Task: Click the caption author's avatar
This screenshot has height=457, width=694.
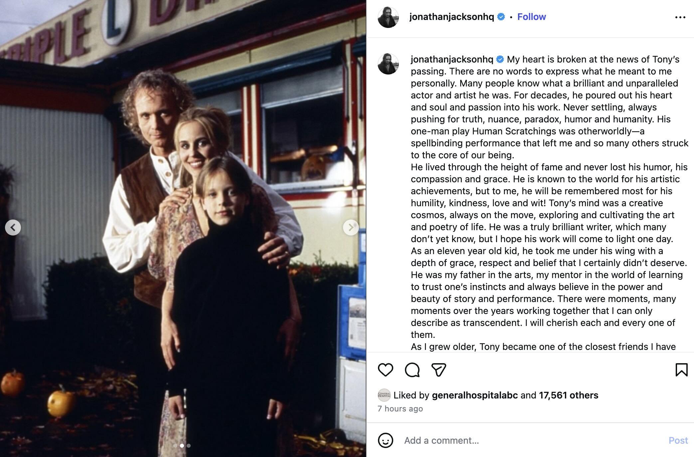Action: click(x=388, y=64)
